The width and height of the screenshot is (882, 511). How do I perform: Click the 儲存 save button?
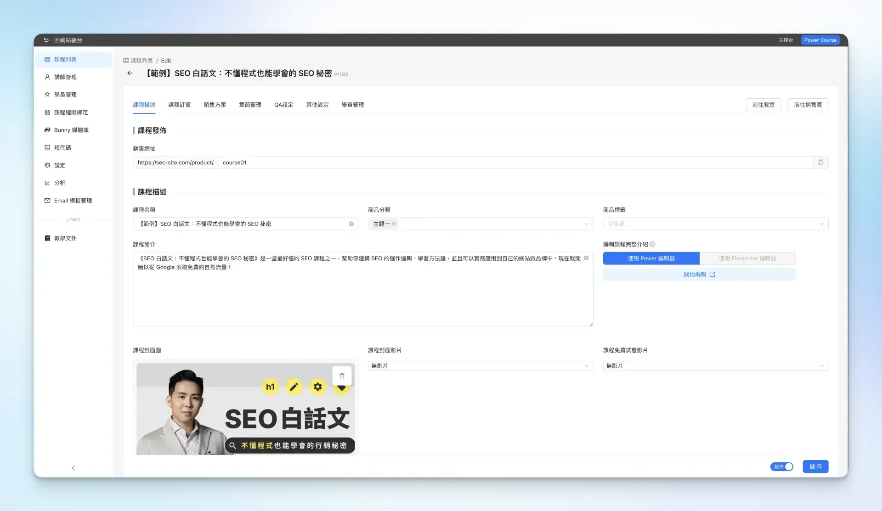point(815,466)
